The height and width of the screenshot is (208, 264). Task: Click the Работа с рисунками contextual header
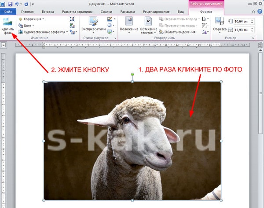[x=206, y=4]
